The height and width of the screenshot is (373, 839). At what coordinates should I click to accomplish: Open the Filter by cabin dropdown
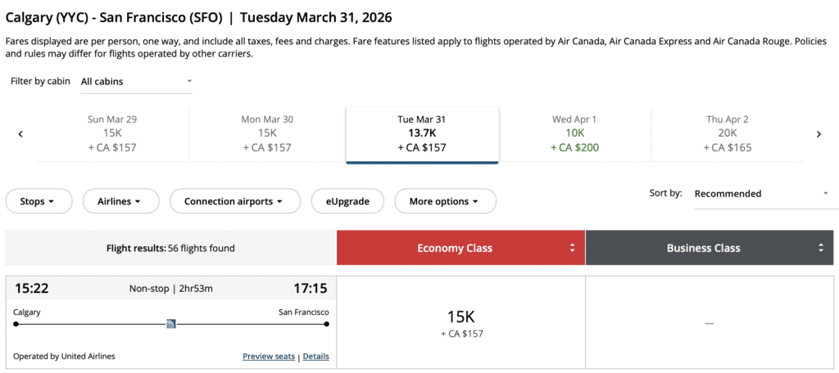click(x=135, y=82)
